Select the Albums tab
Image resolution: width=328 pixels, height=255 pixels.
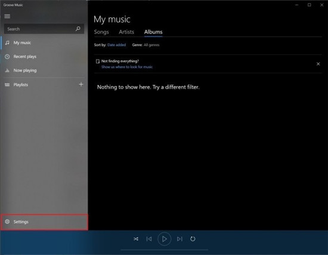(153, 32)
